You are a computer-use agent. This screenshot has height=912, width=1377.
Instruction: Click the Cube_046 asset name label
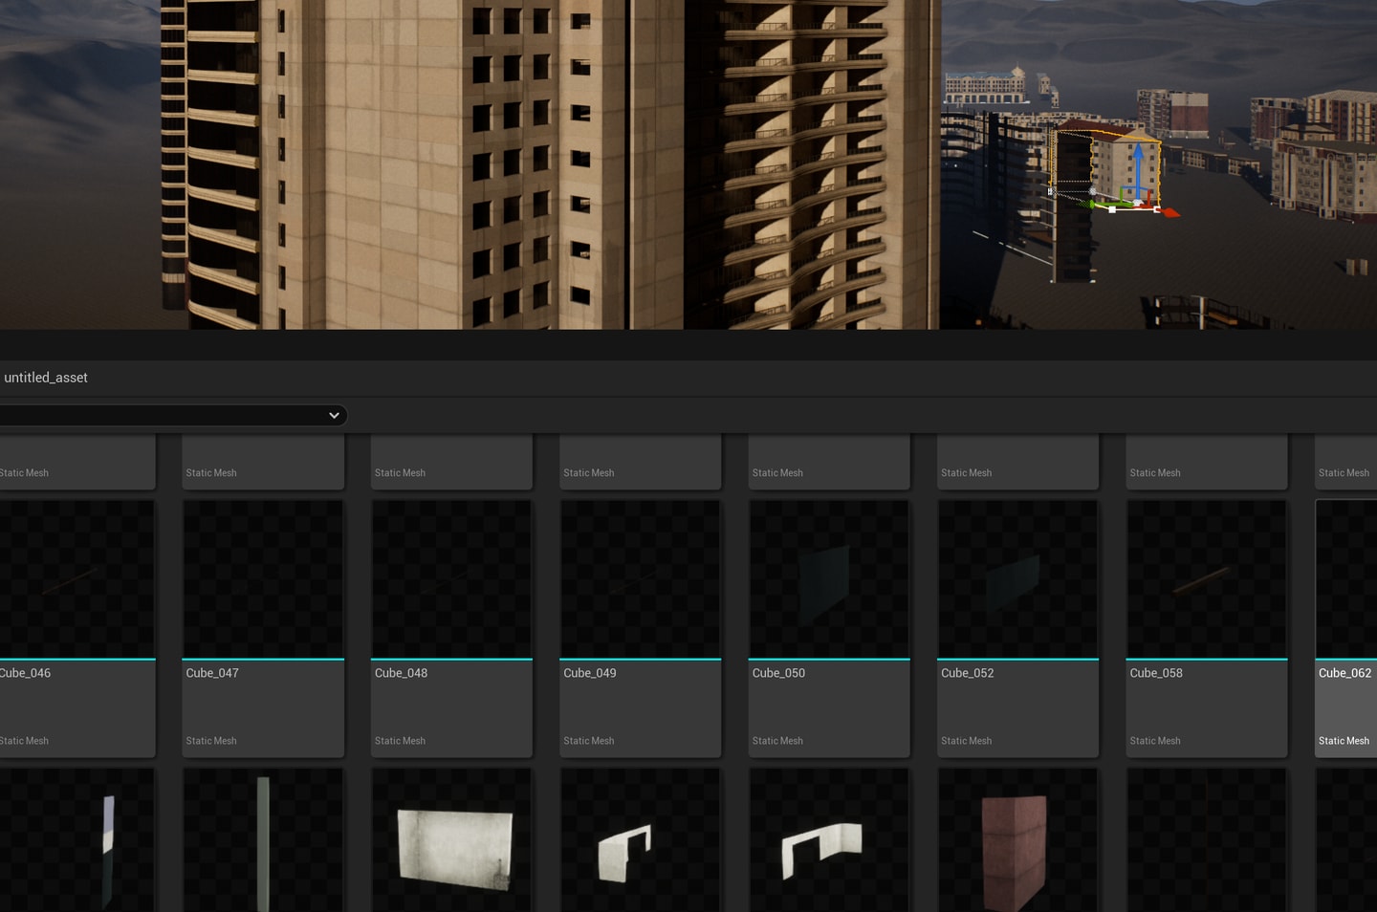[25, 673]
